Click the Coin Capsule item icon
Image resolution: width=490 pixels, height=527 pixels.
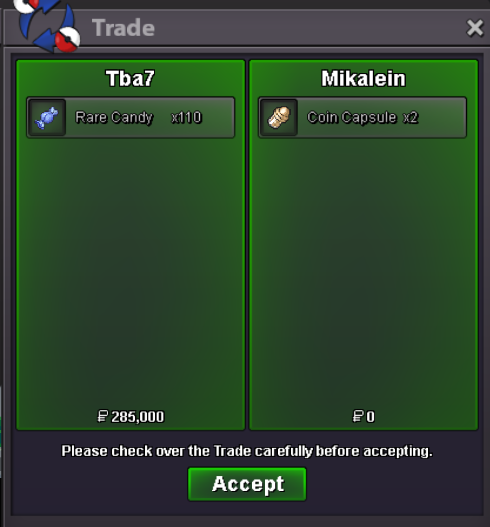[x=279, y=117]
